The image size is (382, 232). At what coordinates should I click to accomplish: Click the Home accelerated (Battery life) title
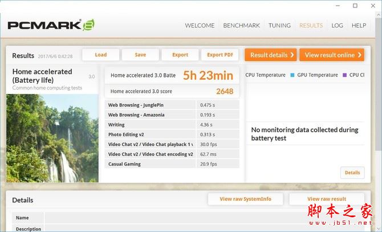(42, 76)
